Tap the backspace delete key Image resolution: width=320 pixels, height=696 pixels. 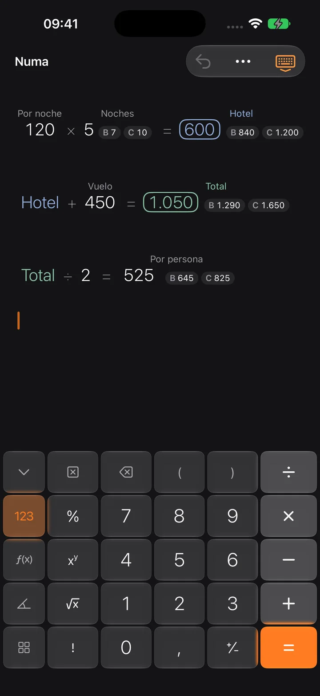click(126, 472)
